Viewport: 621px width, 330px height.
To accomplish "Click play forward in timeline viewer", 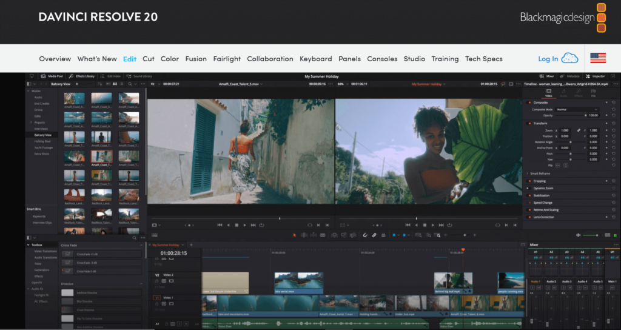I will point(433,225).
